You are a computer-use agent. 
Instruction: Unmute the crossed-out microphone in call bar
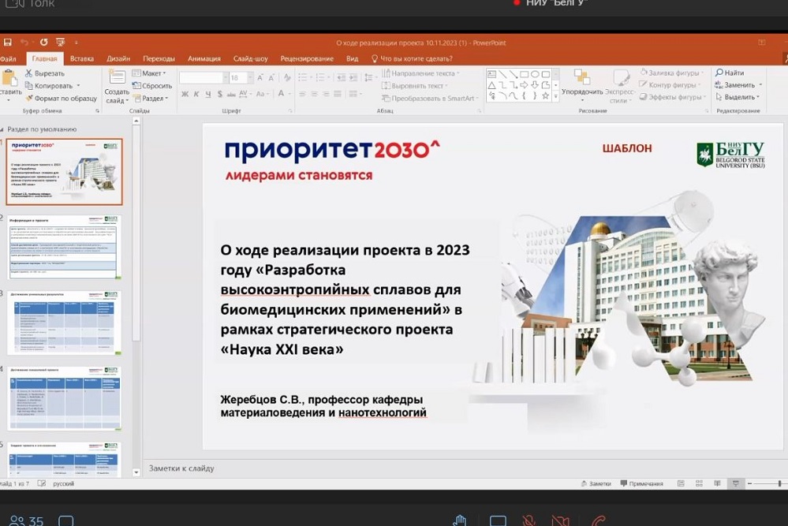point(529,520)
